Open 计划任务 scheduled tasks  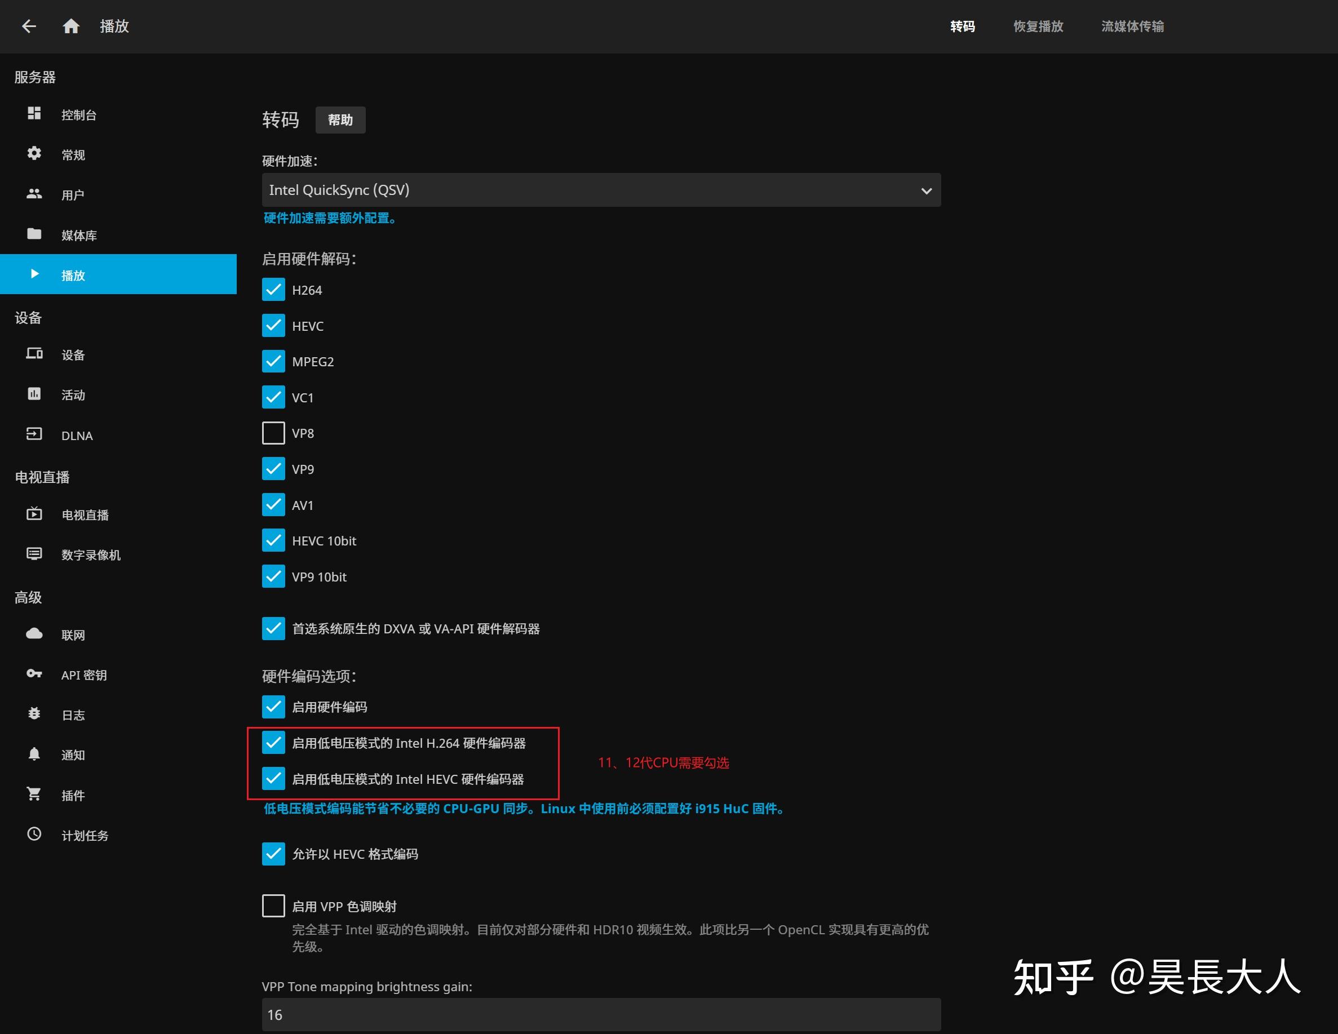point(85,835)
